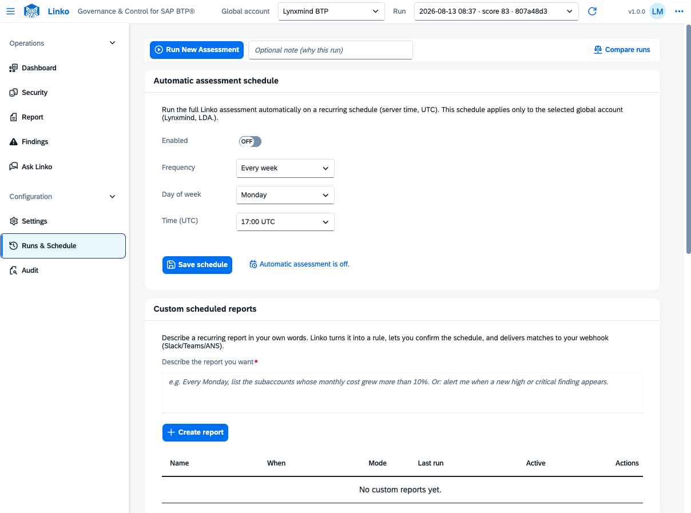Click the Automatic assessment schedule heading
Viewport: 691px width, 513px height.
(216, 81)
